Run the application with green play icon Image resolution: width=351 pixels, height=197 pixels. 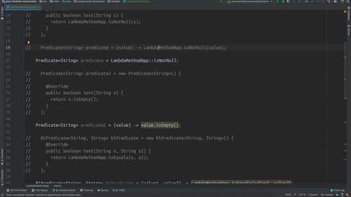coord(278,2)
